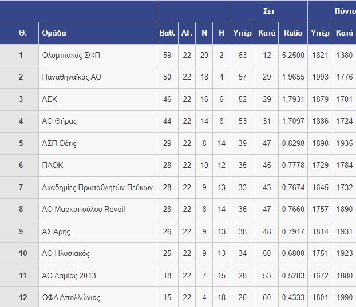Screen dimensions: 356x307
Task: Click the Βαθ. column header
Action: (167, 33)
